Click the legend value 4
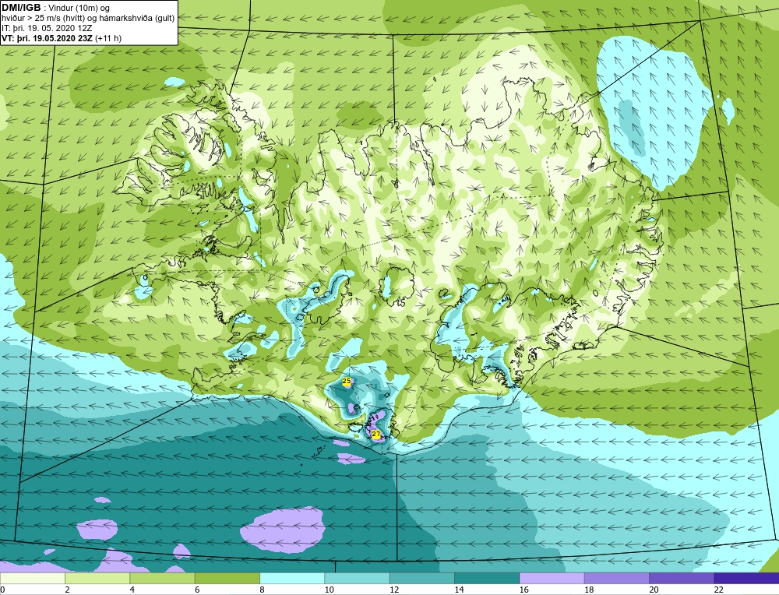 tap(132, 590)
